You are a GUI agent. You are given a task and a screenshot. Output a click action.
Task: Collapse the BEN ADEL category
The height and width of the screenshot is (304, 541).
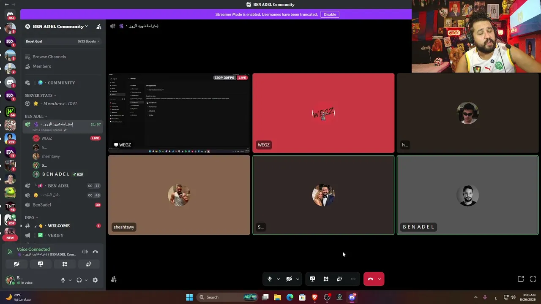pyautogui.click(x=36, y=116)
